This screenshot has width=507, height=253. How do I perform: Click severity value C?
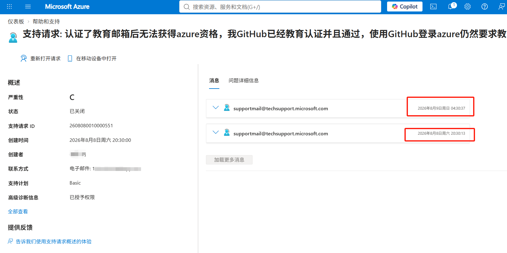pyautogui.click(x=72, y=97)
